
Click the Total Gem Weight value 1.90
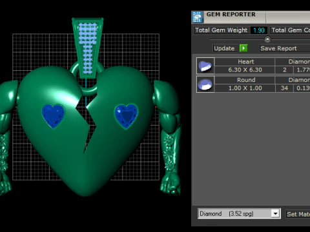pos(259,30)
